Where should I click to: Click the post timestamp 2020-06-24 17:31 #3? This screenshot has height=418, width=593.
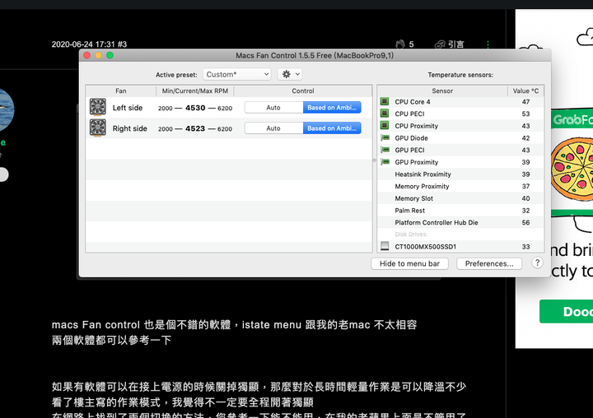89,44
